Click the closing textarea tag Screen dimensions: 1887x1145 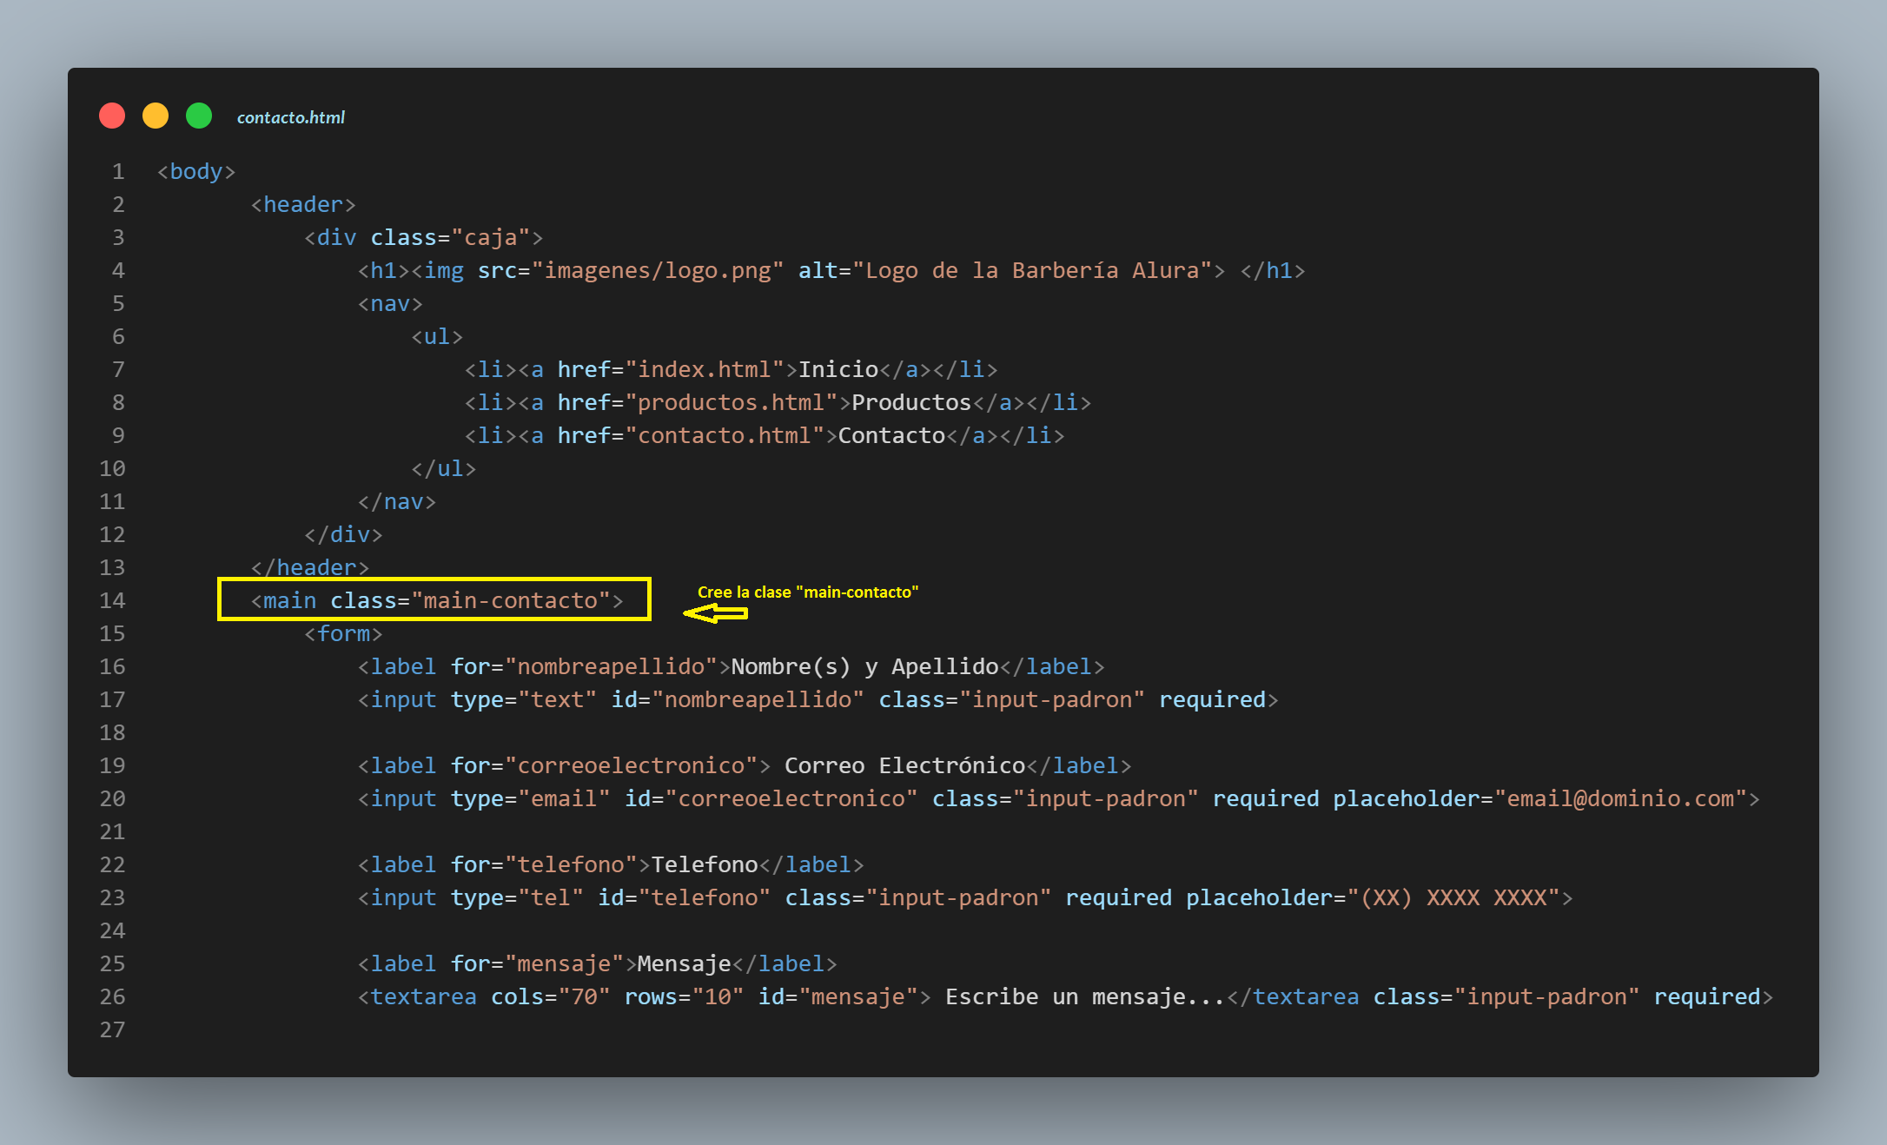tap(1293, 996)
